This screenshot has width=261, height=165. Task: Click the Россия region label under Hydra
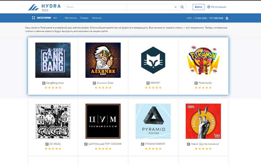45,10
